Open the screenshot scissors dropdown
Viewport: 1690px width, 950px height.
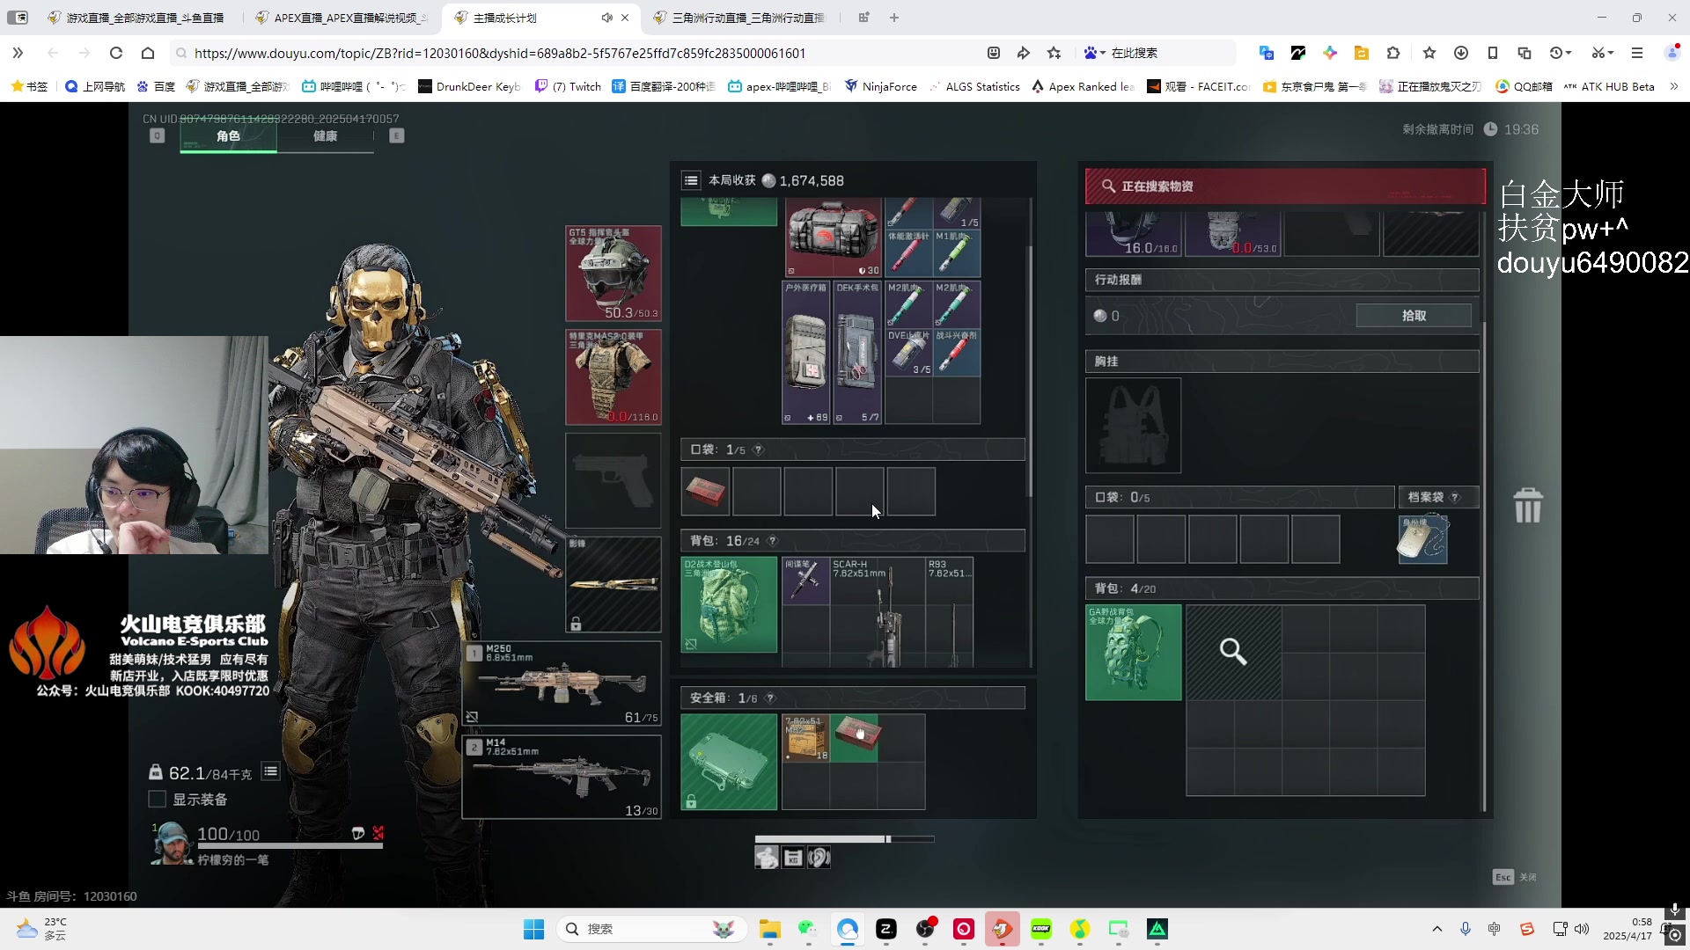1602,53
